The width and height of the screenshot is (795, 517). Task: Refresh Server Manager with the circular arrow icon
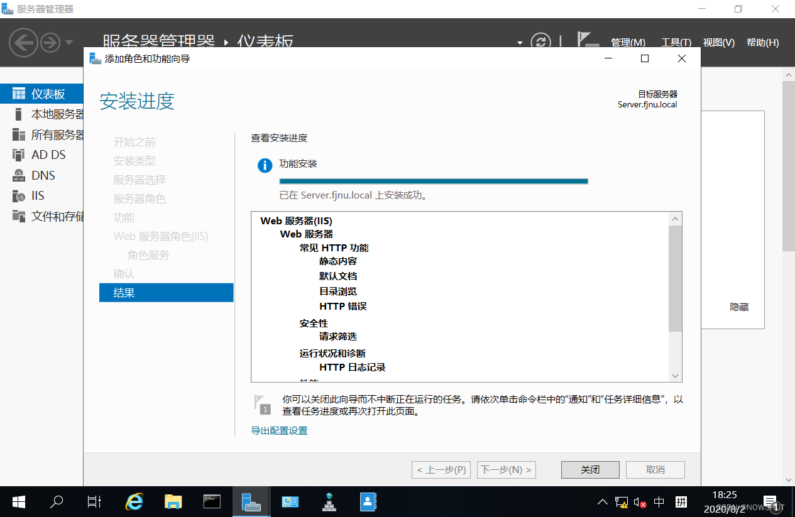(540, 41)
